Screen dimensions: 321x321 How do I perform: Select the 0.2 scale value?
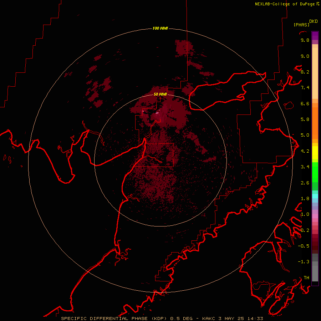click(305, 230)
